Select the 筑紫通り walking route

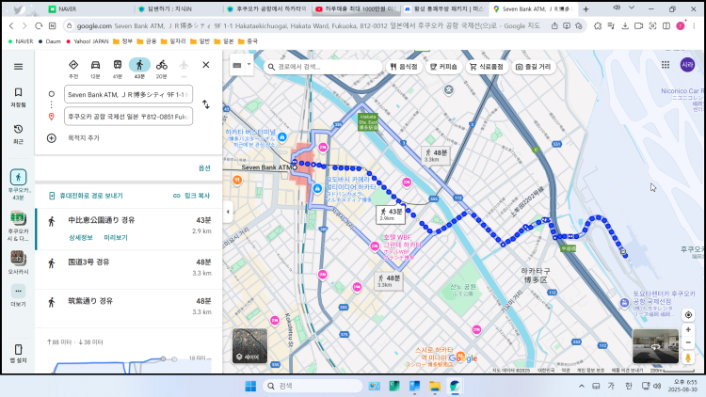(129, 307)
